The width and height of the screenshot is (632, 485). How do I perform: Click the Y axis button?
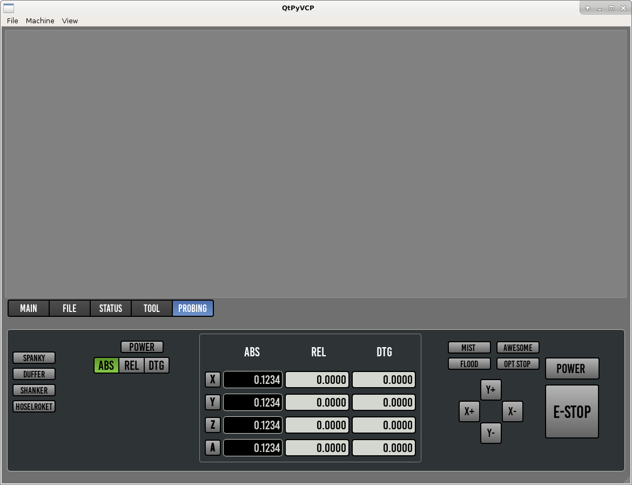(213, 402)
